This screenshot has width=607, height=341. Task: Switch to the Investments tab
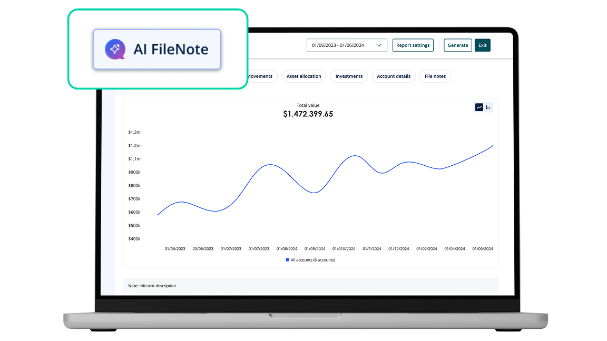coord(349,76)
